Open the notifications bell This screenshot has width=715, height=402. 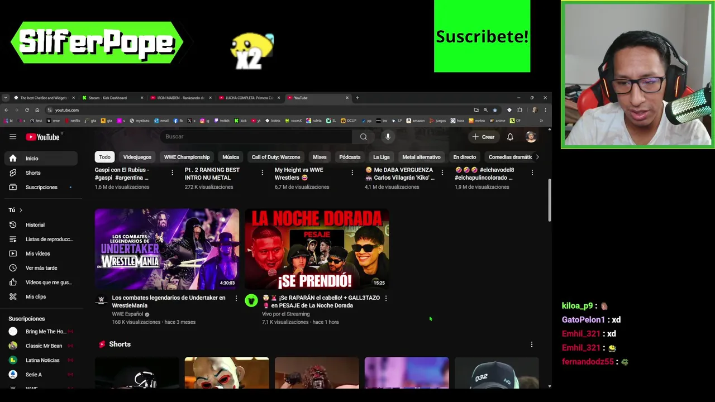click(510, 137)
